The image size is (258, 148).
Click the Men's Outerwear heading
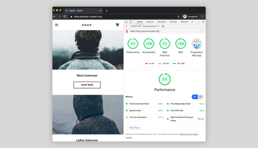tap(87, 75)
